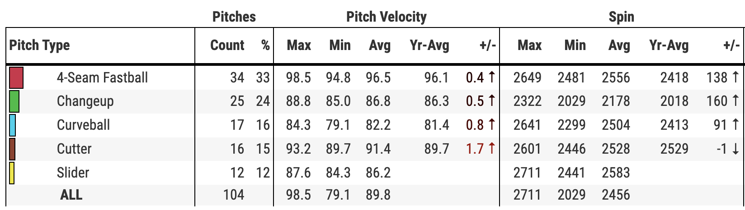Click the up arrow next to 138 spin

click(x=736, y=78)
